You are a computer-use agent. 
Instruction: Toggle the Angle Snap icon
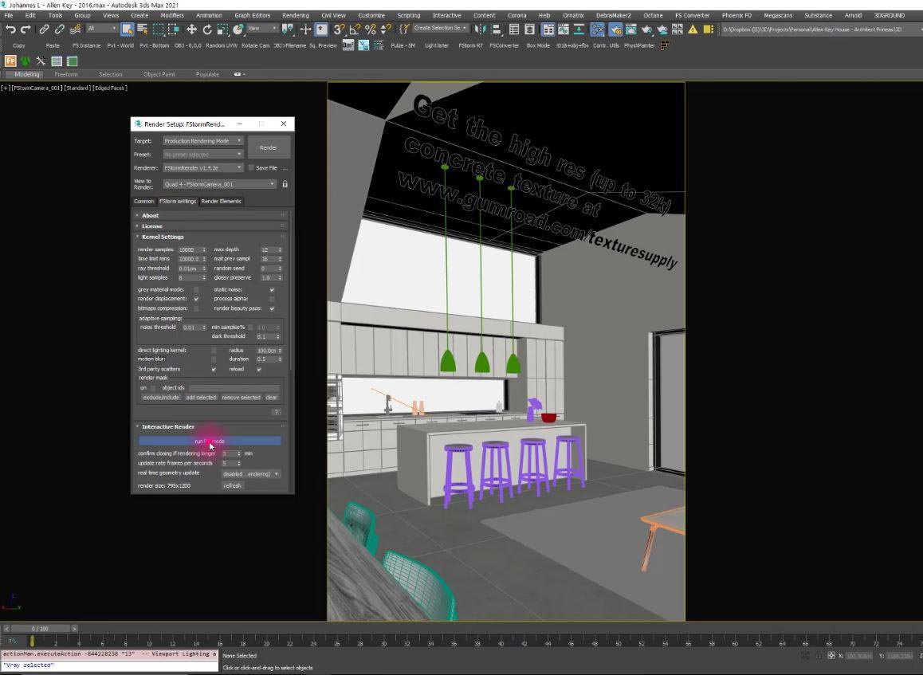[x=355, y=29]
